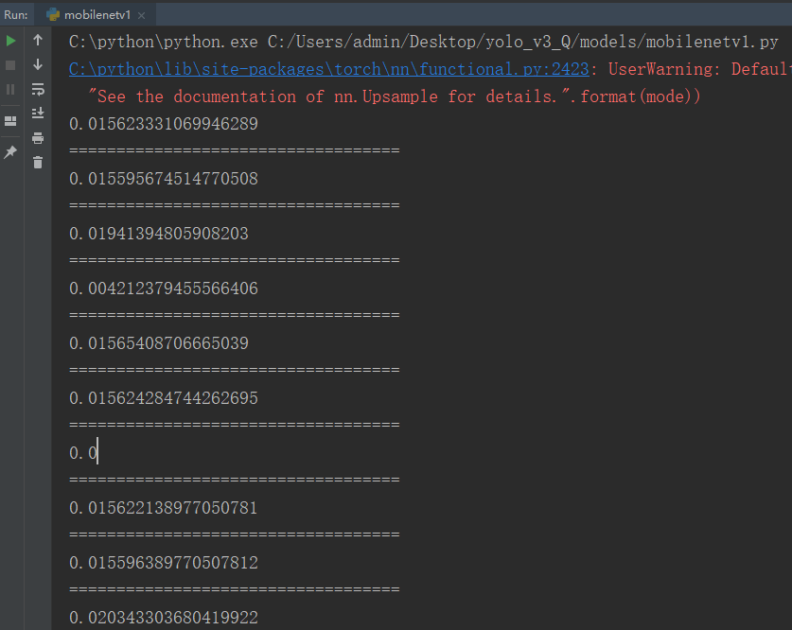
Task: Print the console output
Action: (37, 137)
